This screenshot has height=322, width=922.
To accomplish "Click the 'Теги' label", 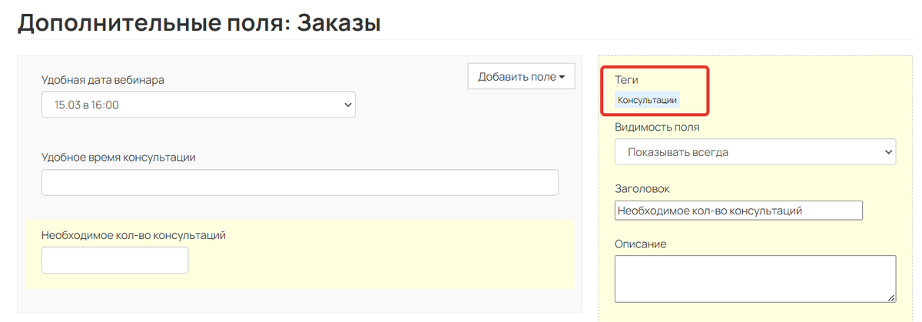I will (627, 80).
